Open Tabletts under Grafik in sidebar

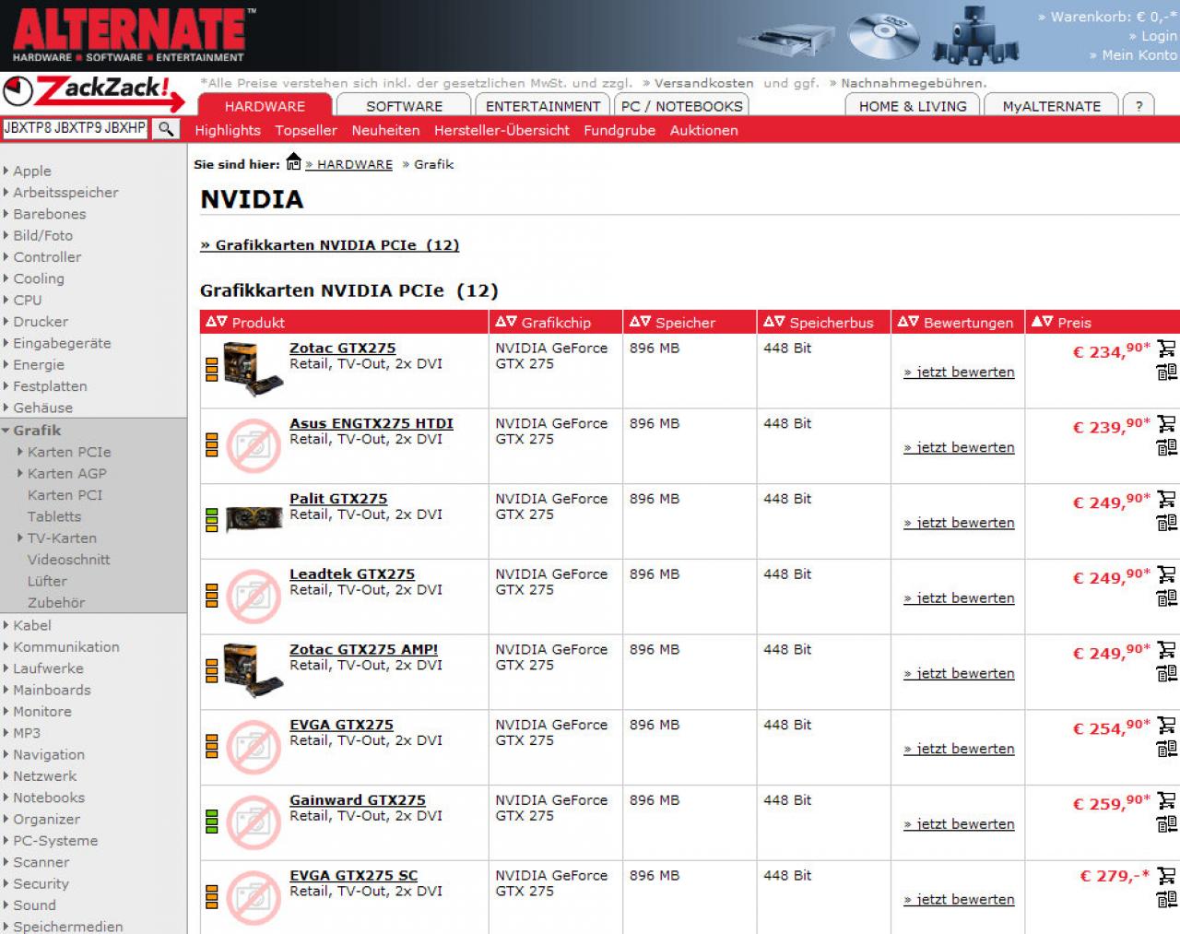(54, 516)
